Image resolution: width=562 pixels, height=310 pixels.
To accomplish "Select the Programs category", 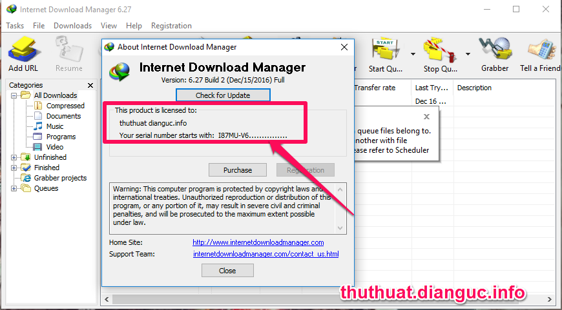I will tap(61, 137).
